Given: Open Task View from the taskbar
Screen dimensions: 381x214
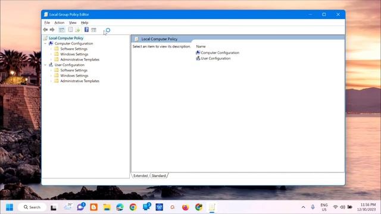Looking at the screenshot, I should point(54,207).
